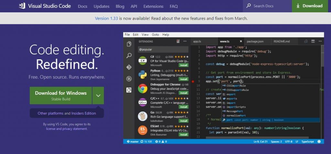Open the Source Control git icon

click(x=129, y=67)
